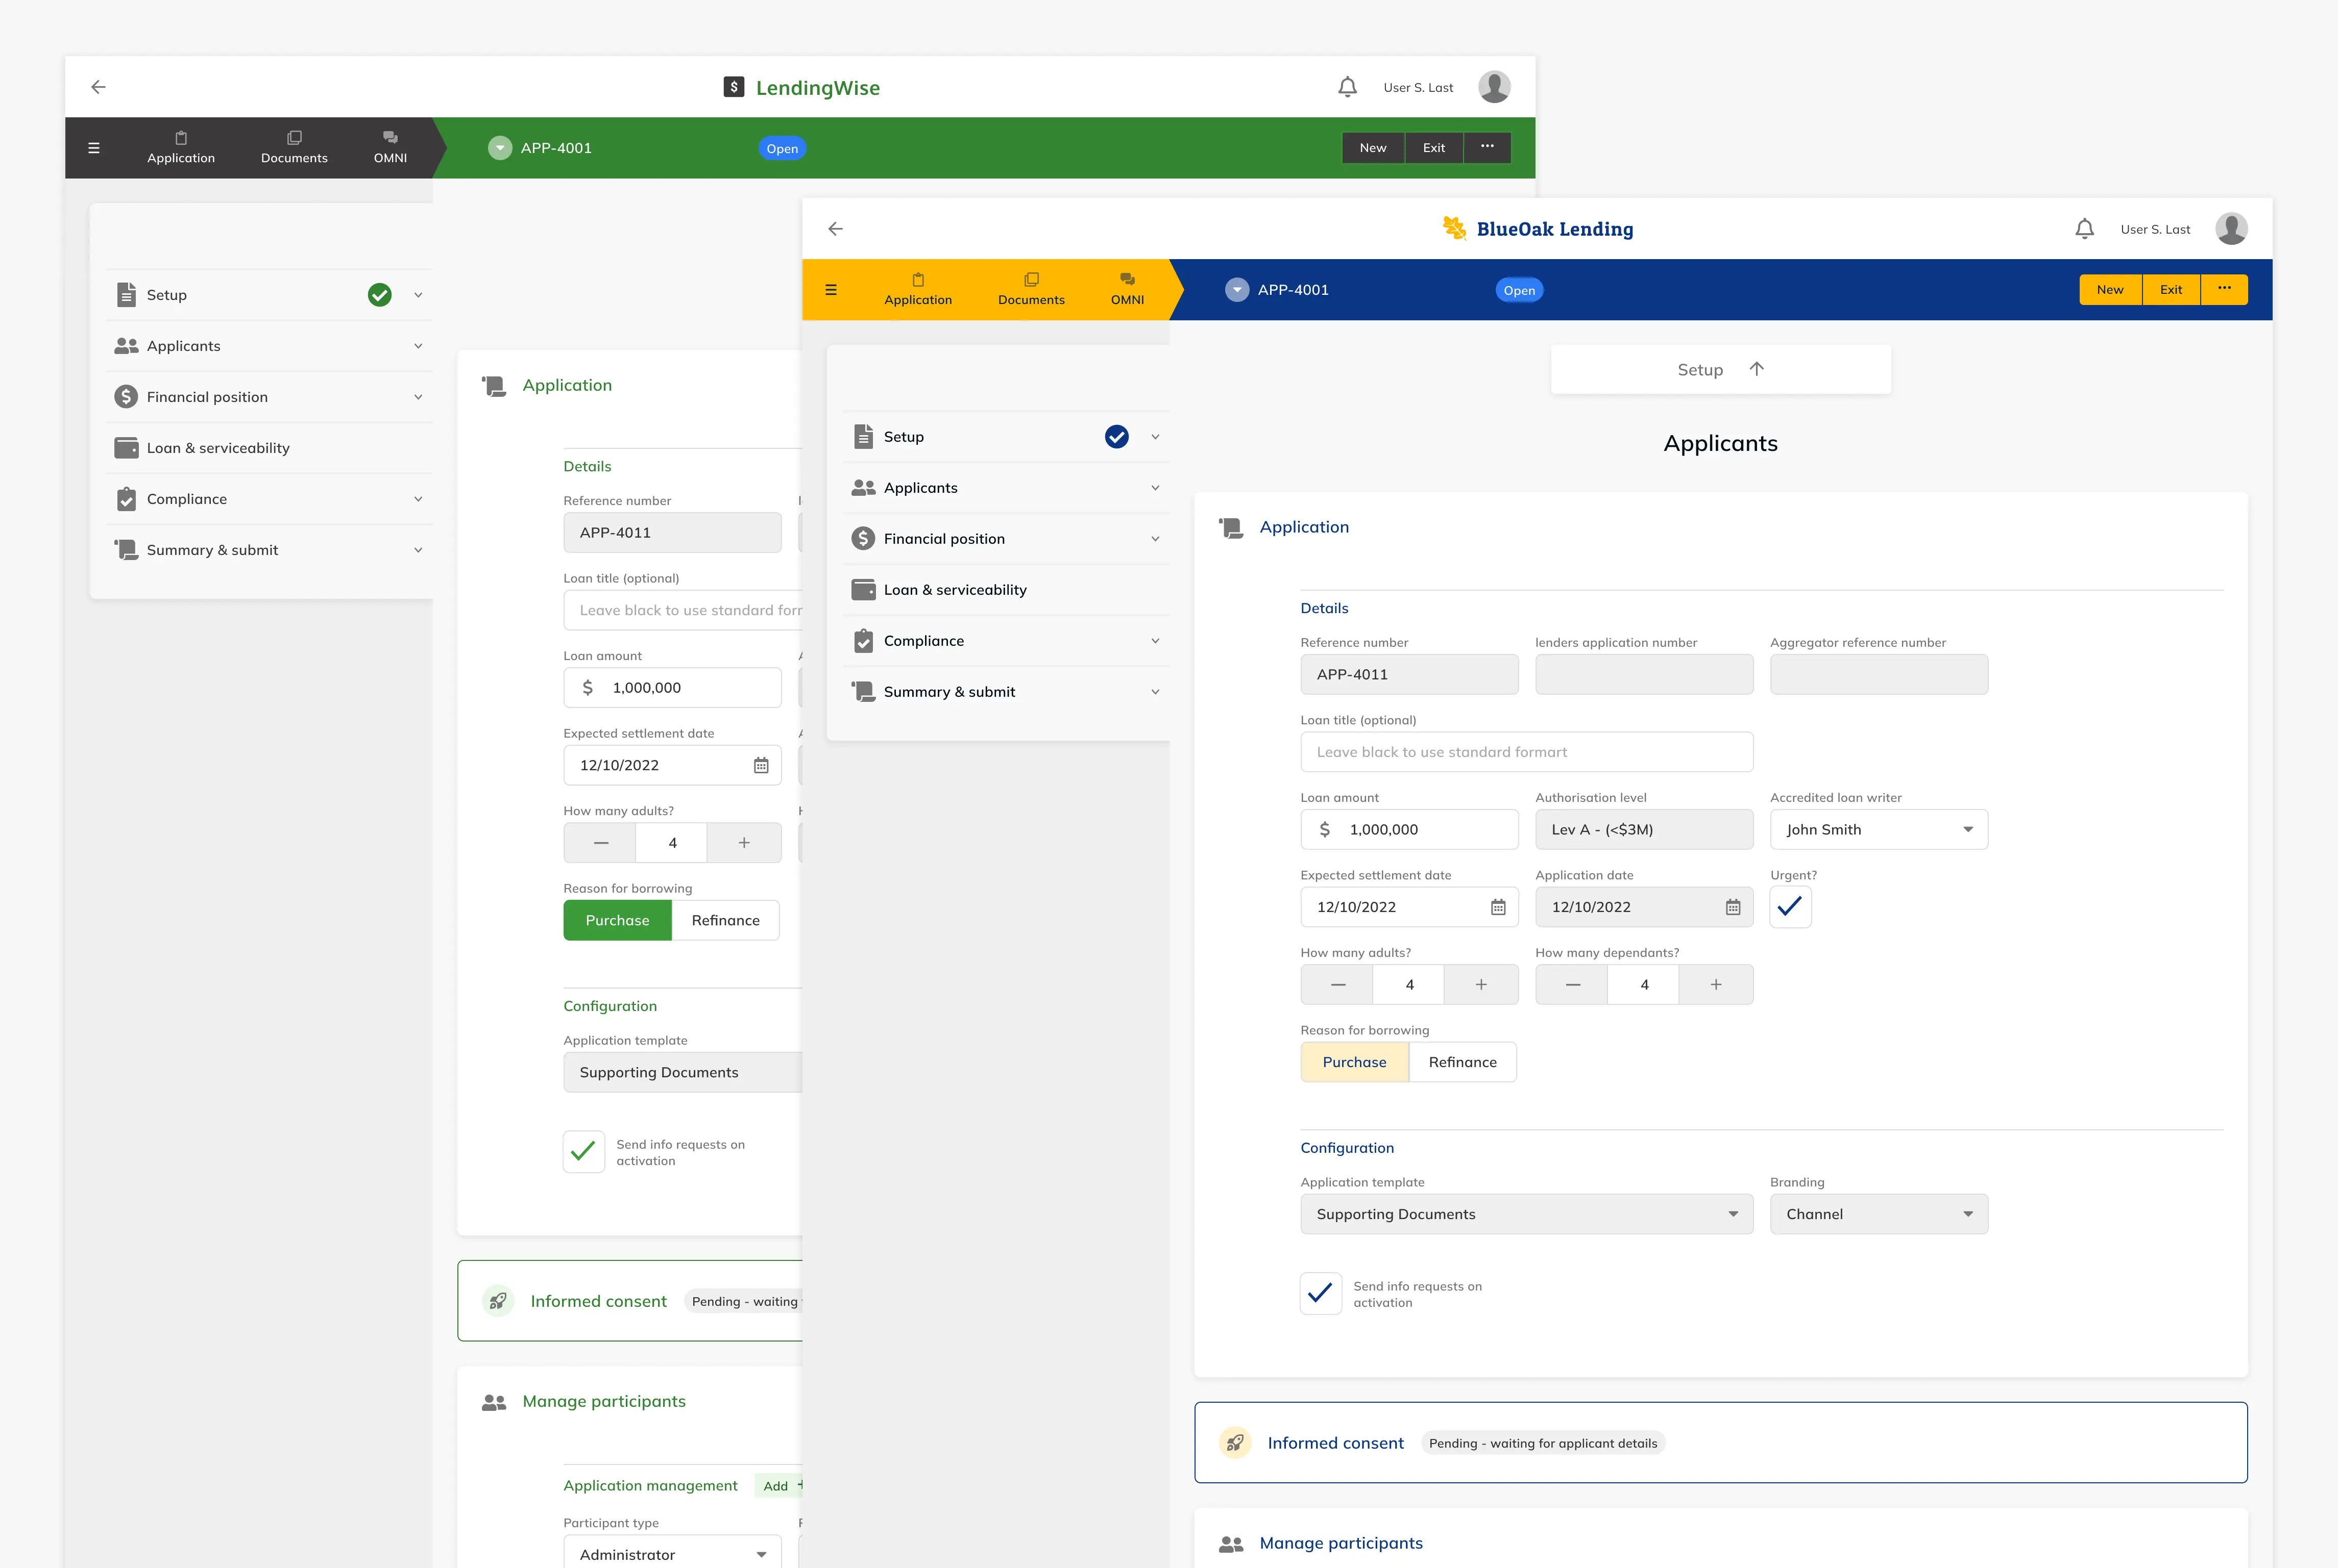Increase adults count in BlueOak window
The image size is (2338, 1568).
[x=1481, y=985]
